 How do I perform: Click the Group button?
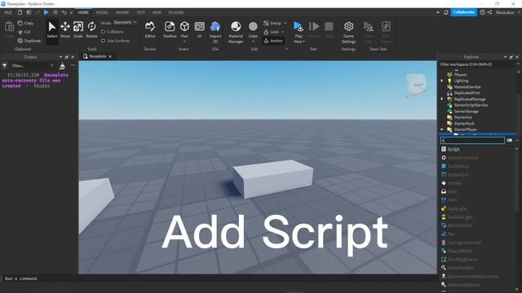tap(272, 23)
